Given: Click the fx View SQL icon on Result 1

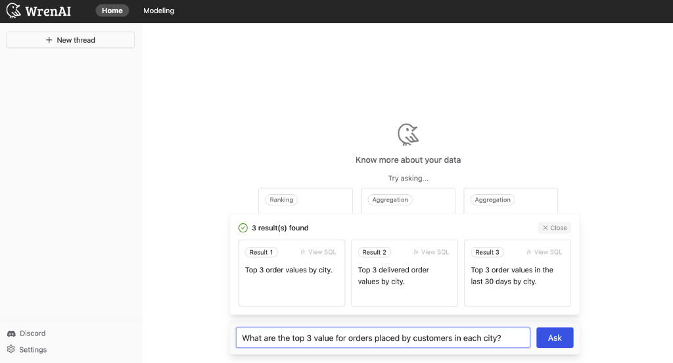Looking at the screenshot, I should 304,252.
